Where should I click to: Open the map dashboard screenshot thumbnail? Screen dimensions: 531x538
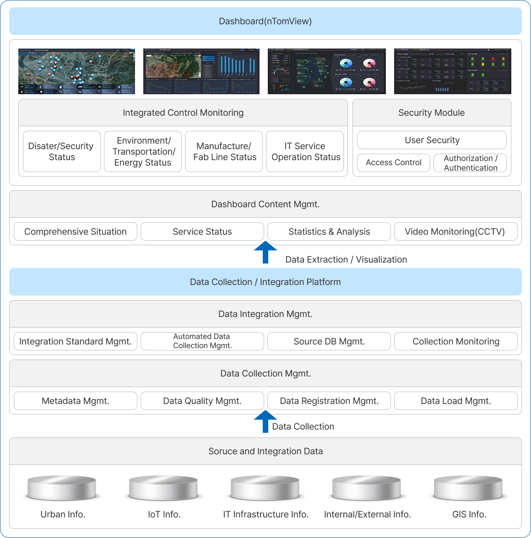(76, 71)
